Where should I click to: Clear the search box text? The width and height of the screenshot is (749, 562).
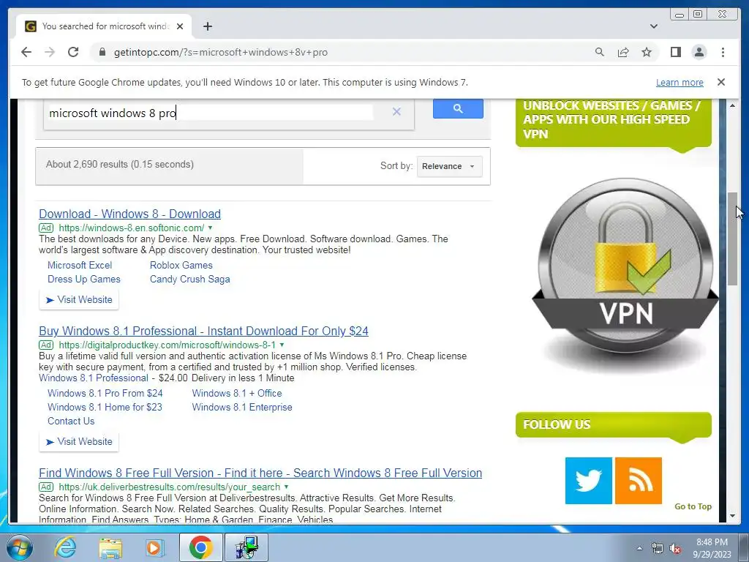click(x=396, y=112)
